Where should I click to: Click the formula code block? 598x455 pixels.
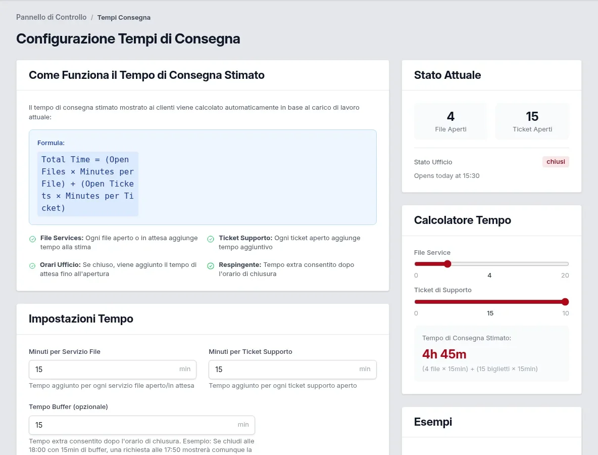pyautogui.click(x=88, y=184)
